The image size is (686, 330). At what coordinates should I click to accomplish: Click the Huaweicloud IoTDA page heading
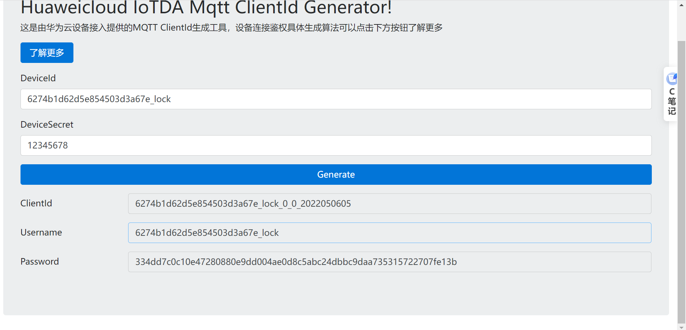206,8
